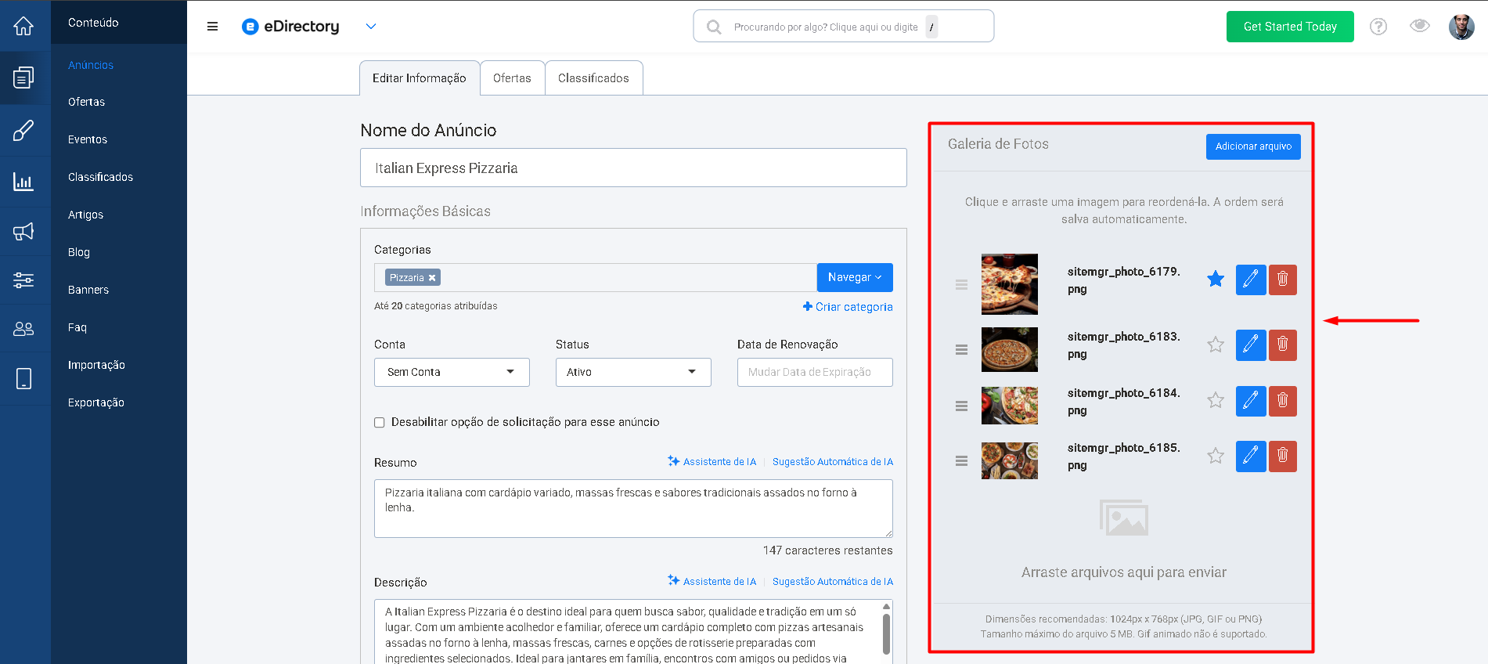Viewport: 1488px width, 664px height.
Task: Switch to Editar Informação tab
Action: click(420, 78)
